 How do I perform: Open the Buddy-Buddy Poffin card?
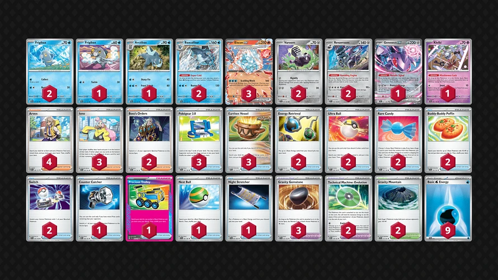[x=448, y=140]
